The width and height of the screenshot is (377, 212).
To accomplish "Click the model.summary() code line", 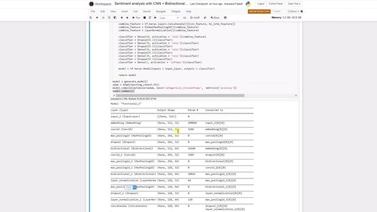I will (124, 91).
